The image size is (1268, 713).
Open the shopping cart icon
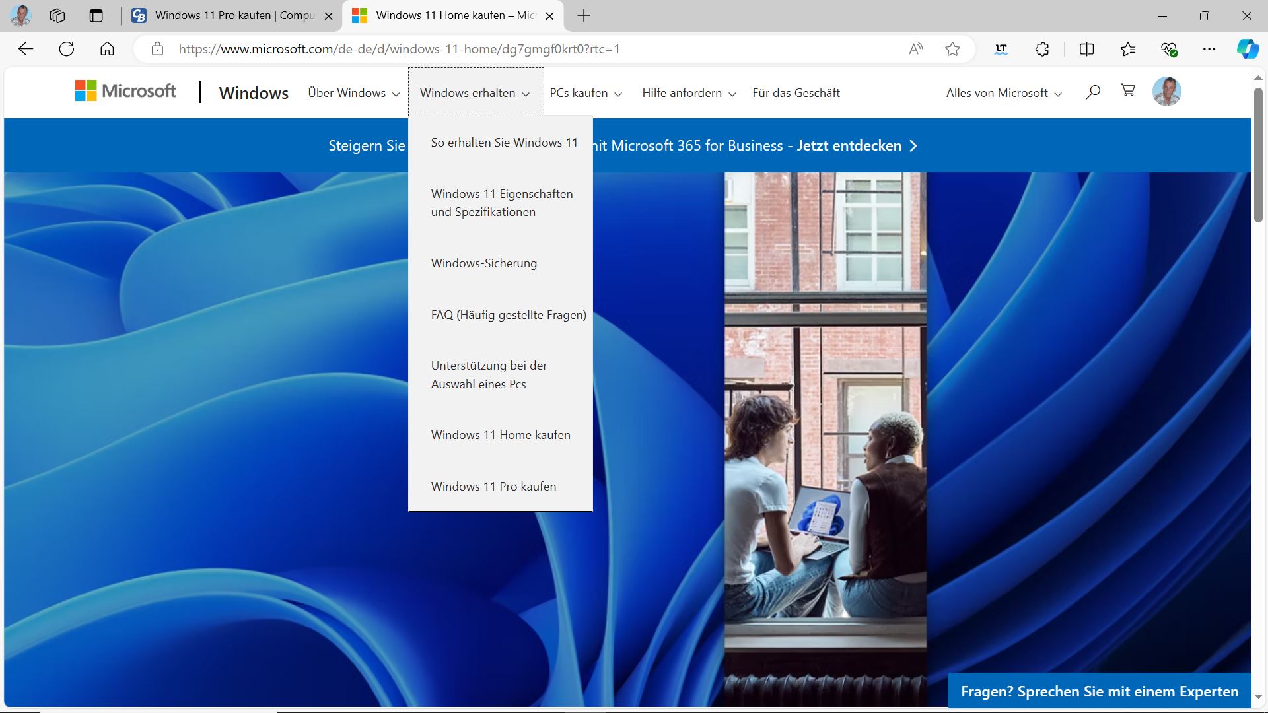[1128, 90]
